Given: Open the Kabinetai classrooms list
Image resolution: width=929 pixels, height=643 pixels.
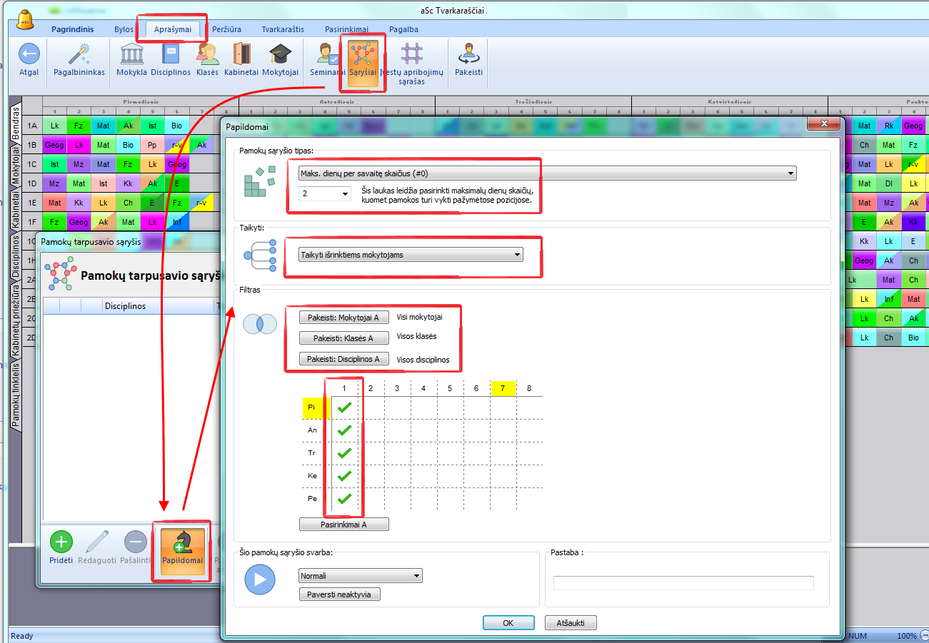Looking at the screenshot, I should pyautogui.click(x=242, y=55).
